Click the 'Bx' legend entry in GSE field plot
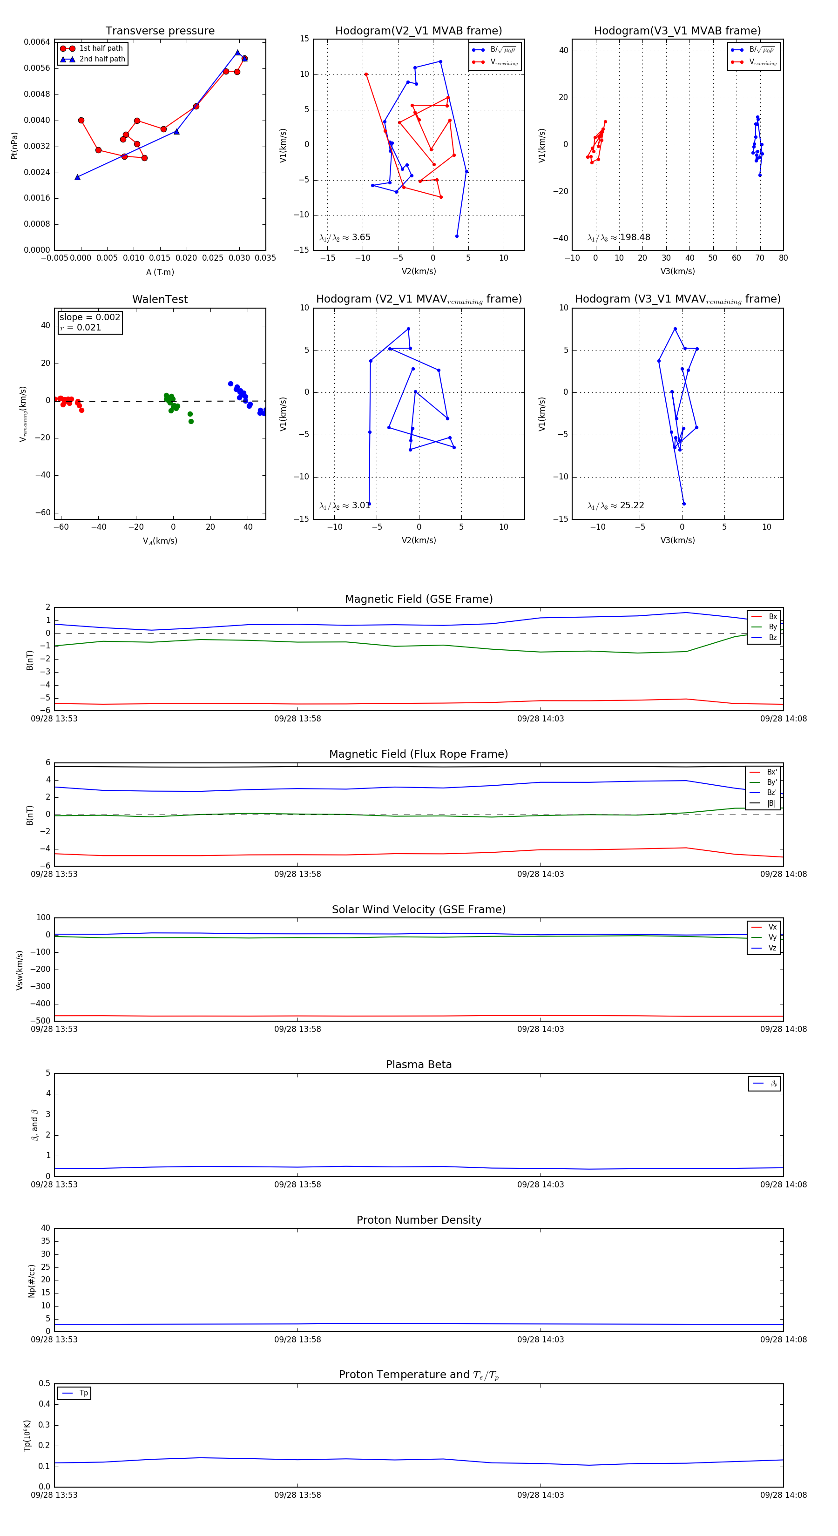This screenshot has height=1536, width=838. pyautogui.click(x=764, y=617)
